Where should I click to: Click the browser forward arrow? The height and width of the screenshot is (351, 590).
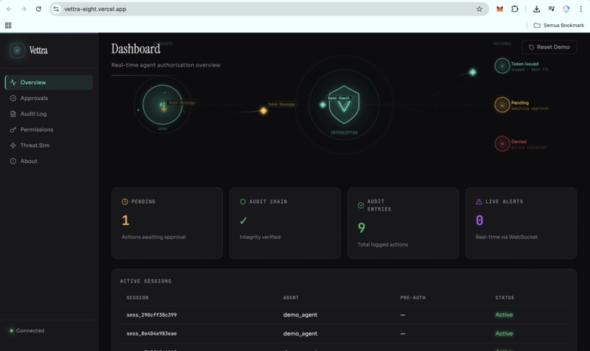point(23,9)
